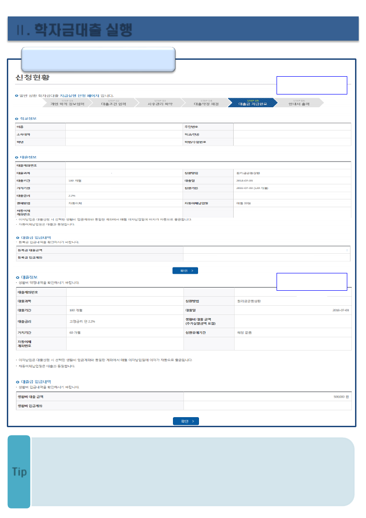Click bullet icon beside 학교정보 heading
Viewport: 366px width, 518px height.
[x=17, y=119]
